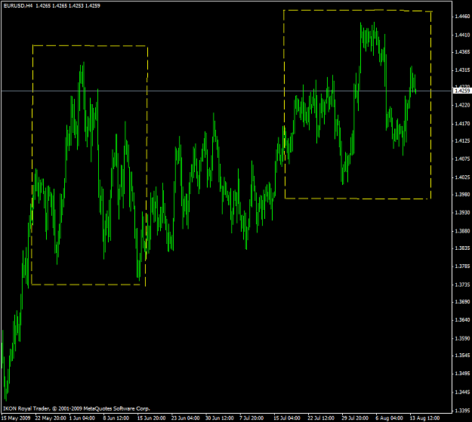The width and height of the screenshot is (472, 422).
Task: Select the current price tag 1.4259
Action: pos(462,91)
